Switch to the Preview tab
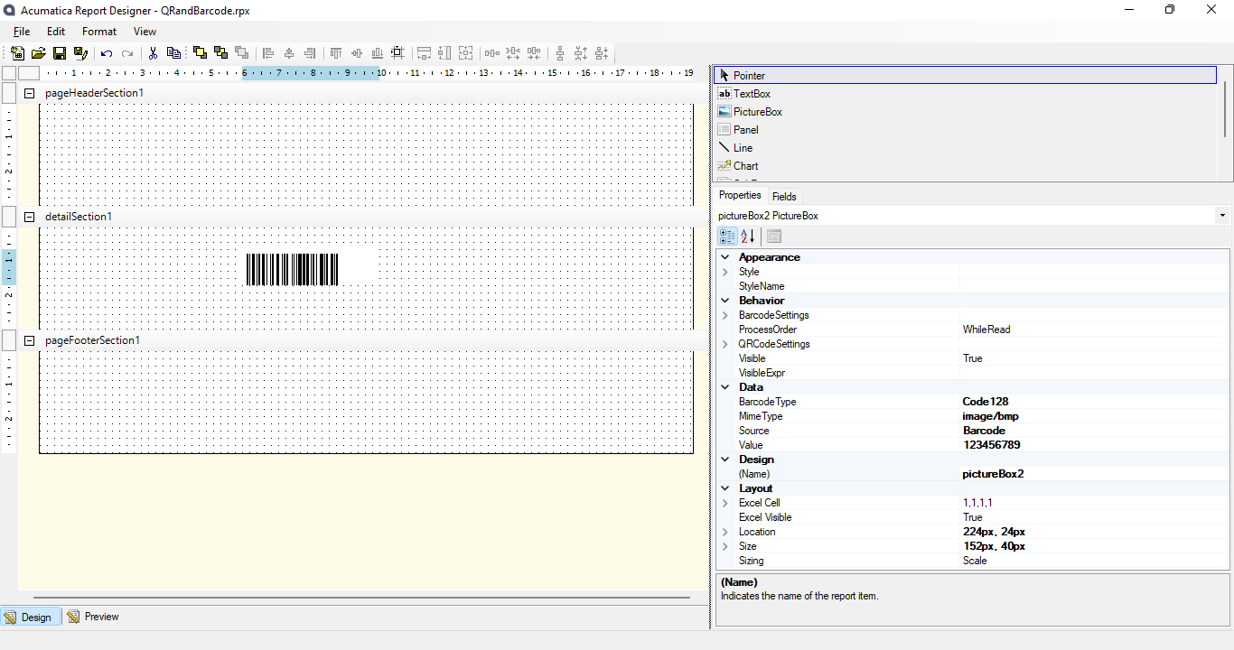 93,617
